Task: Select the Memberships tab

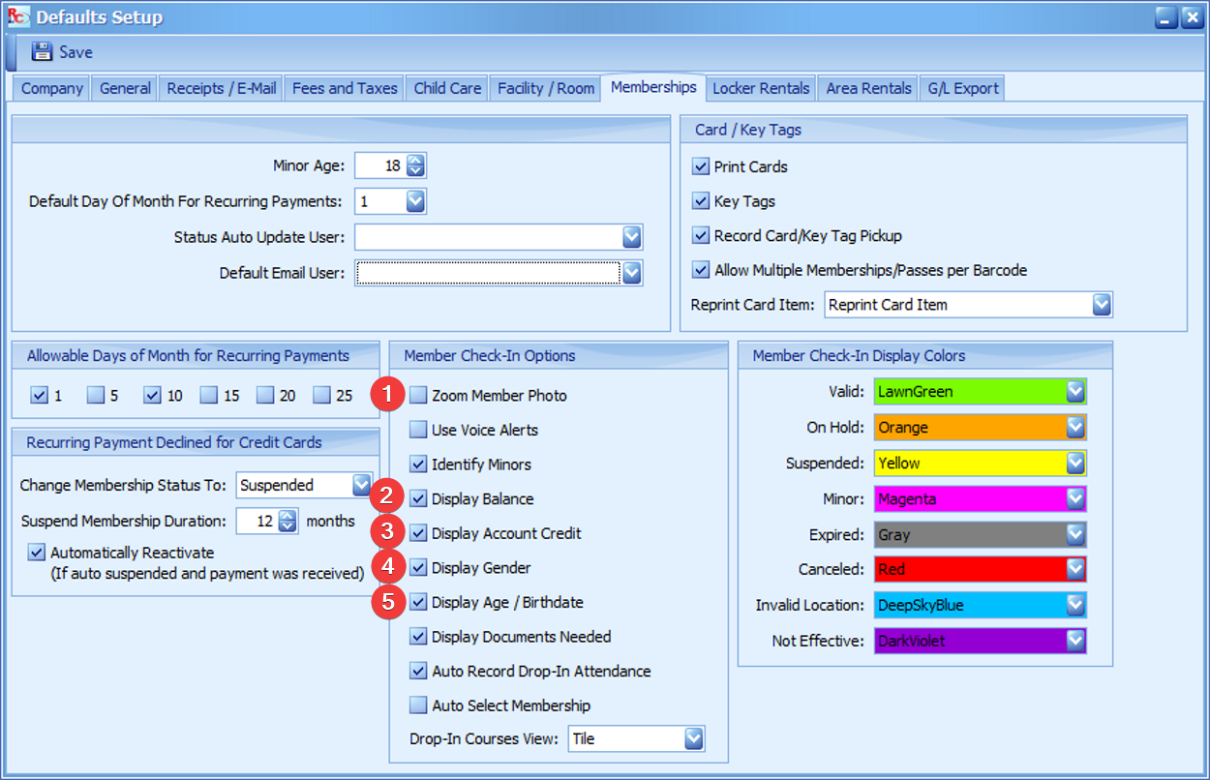Action: tap(653, 87)
